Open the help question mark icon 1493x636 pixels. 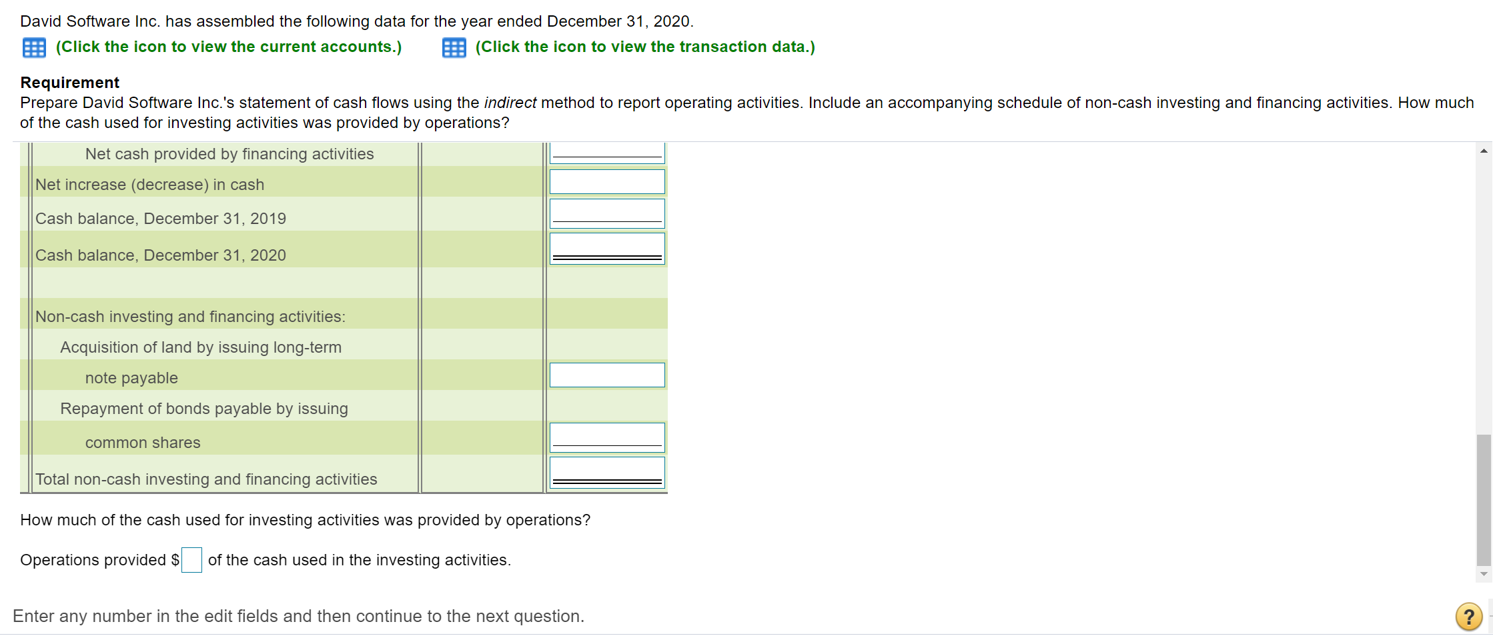point(1468,615)
